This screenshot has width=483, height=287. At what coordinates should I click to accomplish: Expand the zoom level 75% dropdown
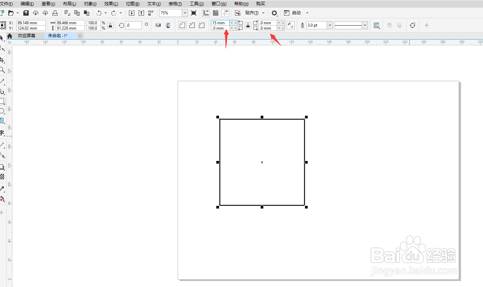tap(185, 13)
